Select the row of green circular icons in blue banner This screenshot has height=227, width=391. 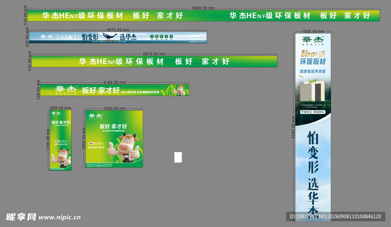tap(162, 37)
